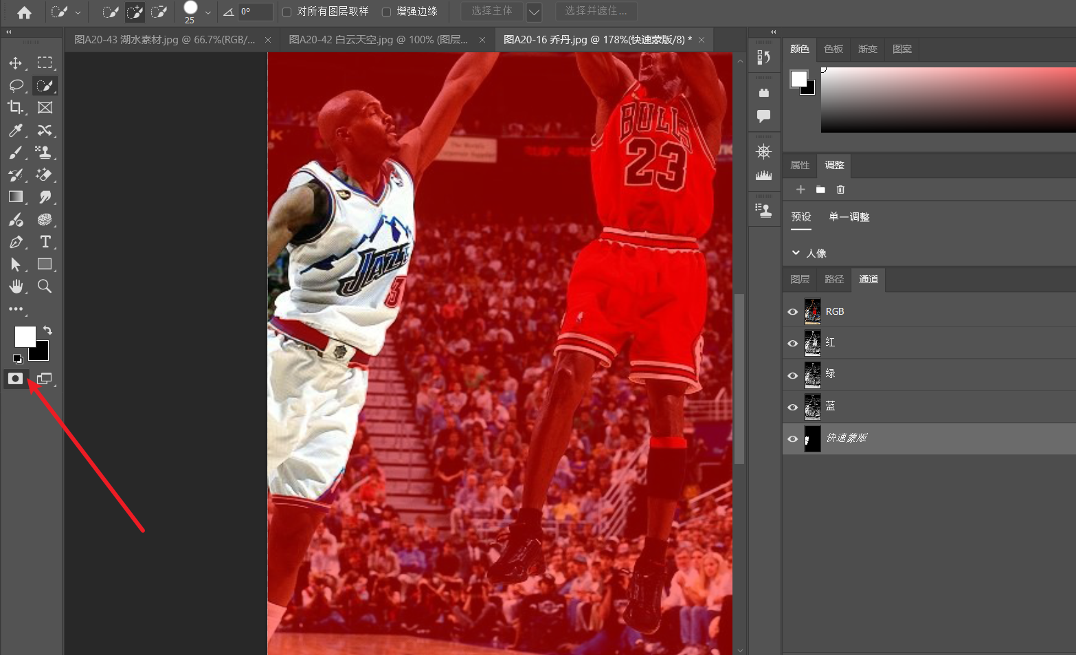Screen dimensions: 1076x655
Task: Toggle visibility of the Red channel
Action: [x=792, y=343]
